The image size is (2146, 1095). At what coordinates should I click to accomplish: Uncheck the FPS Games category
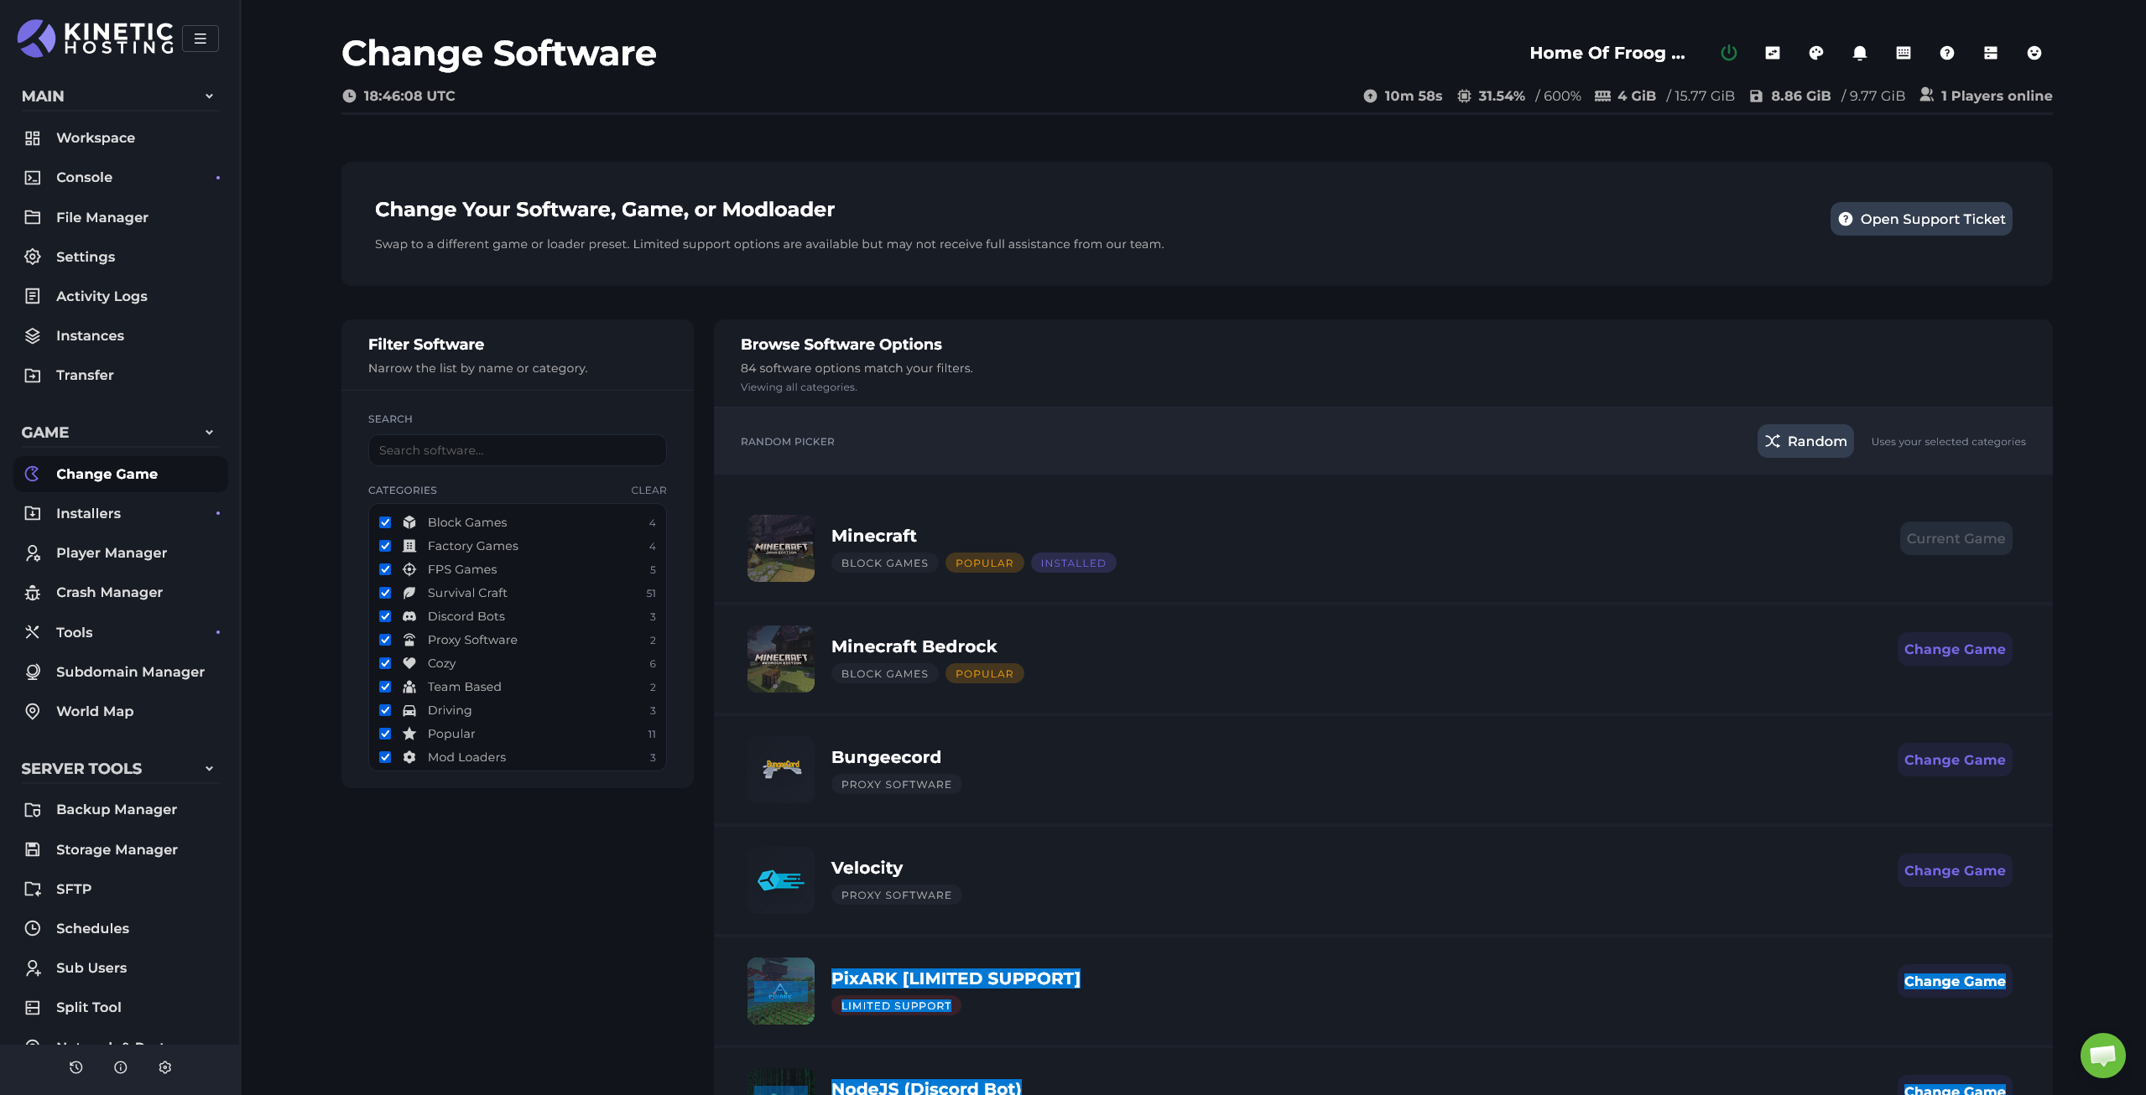pyautogui.click(x=385, y=568)
